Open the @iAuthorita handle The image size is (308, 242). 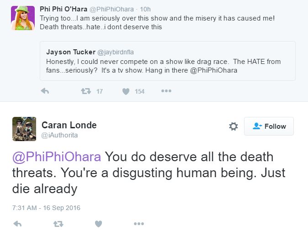(x=59, y=135)
